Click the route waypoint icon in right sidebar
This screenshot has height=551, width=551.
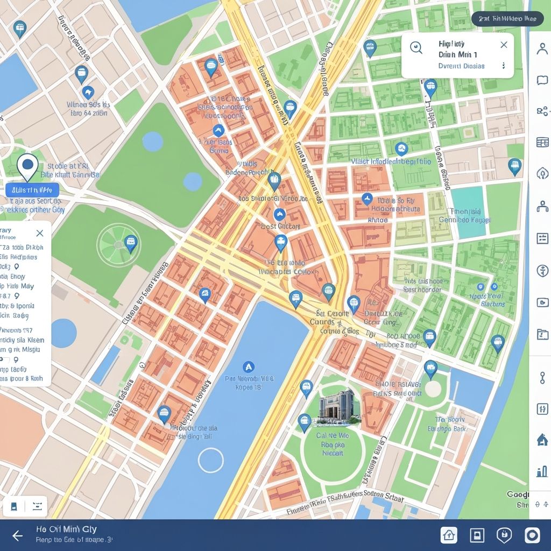[542, 377]
